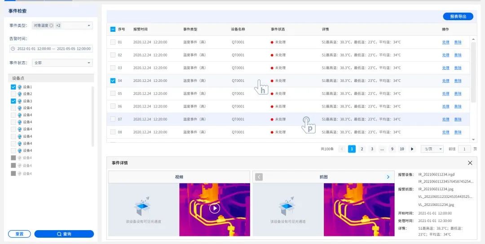Click 处理 link in row 01
This screenshot has width=485, height=244.
coord(446,42)
